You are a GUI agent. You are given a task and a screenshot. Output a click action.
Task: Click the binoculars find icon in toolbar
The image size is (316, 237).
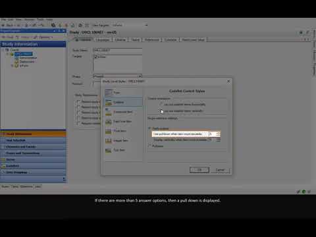(53, 25)
